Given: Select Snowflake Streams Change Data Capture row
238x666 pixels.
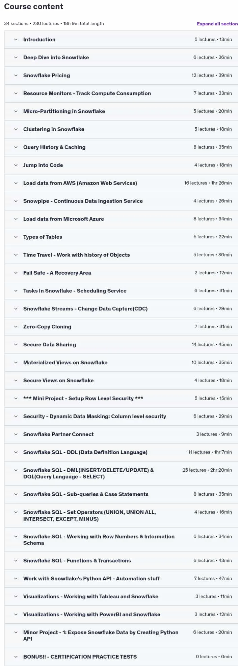Looking at the screenshot, I should (121, 309).
